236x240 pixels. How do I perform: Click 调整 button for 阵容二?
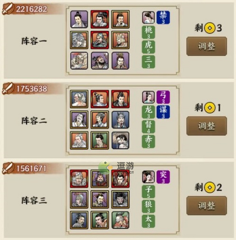pyautogui.click(x=206, y=126)
